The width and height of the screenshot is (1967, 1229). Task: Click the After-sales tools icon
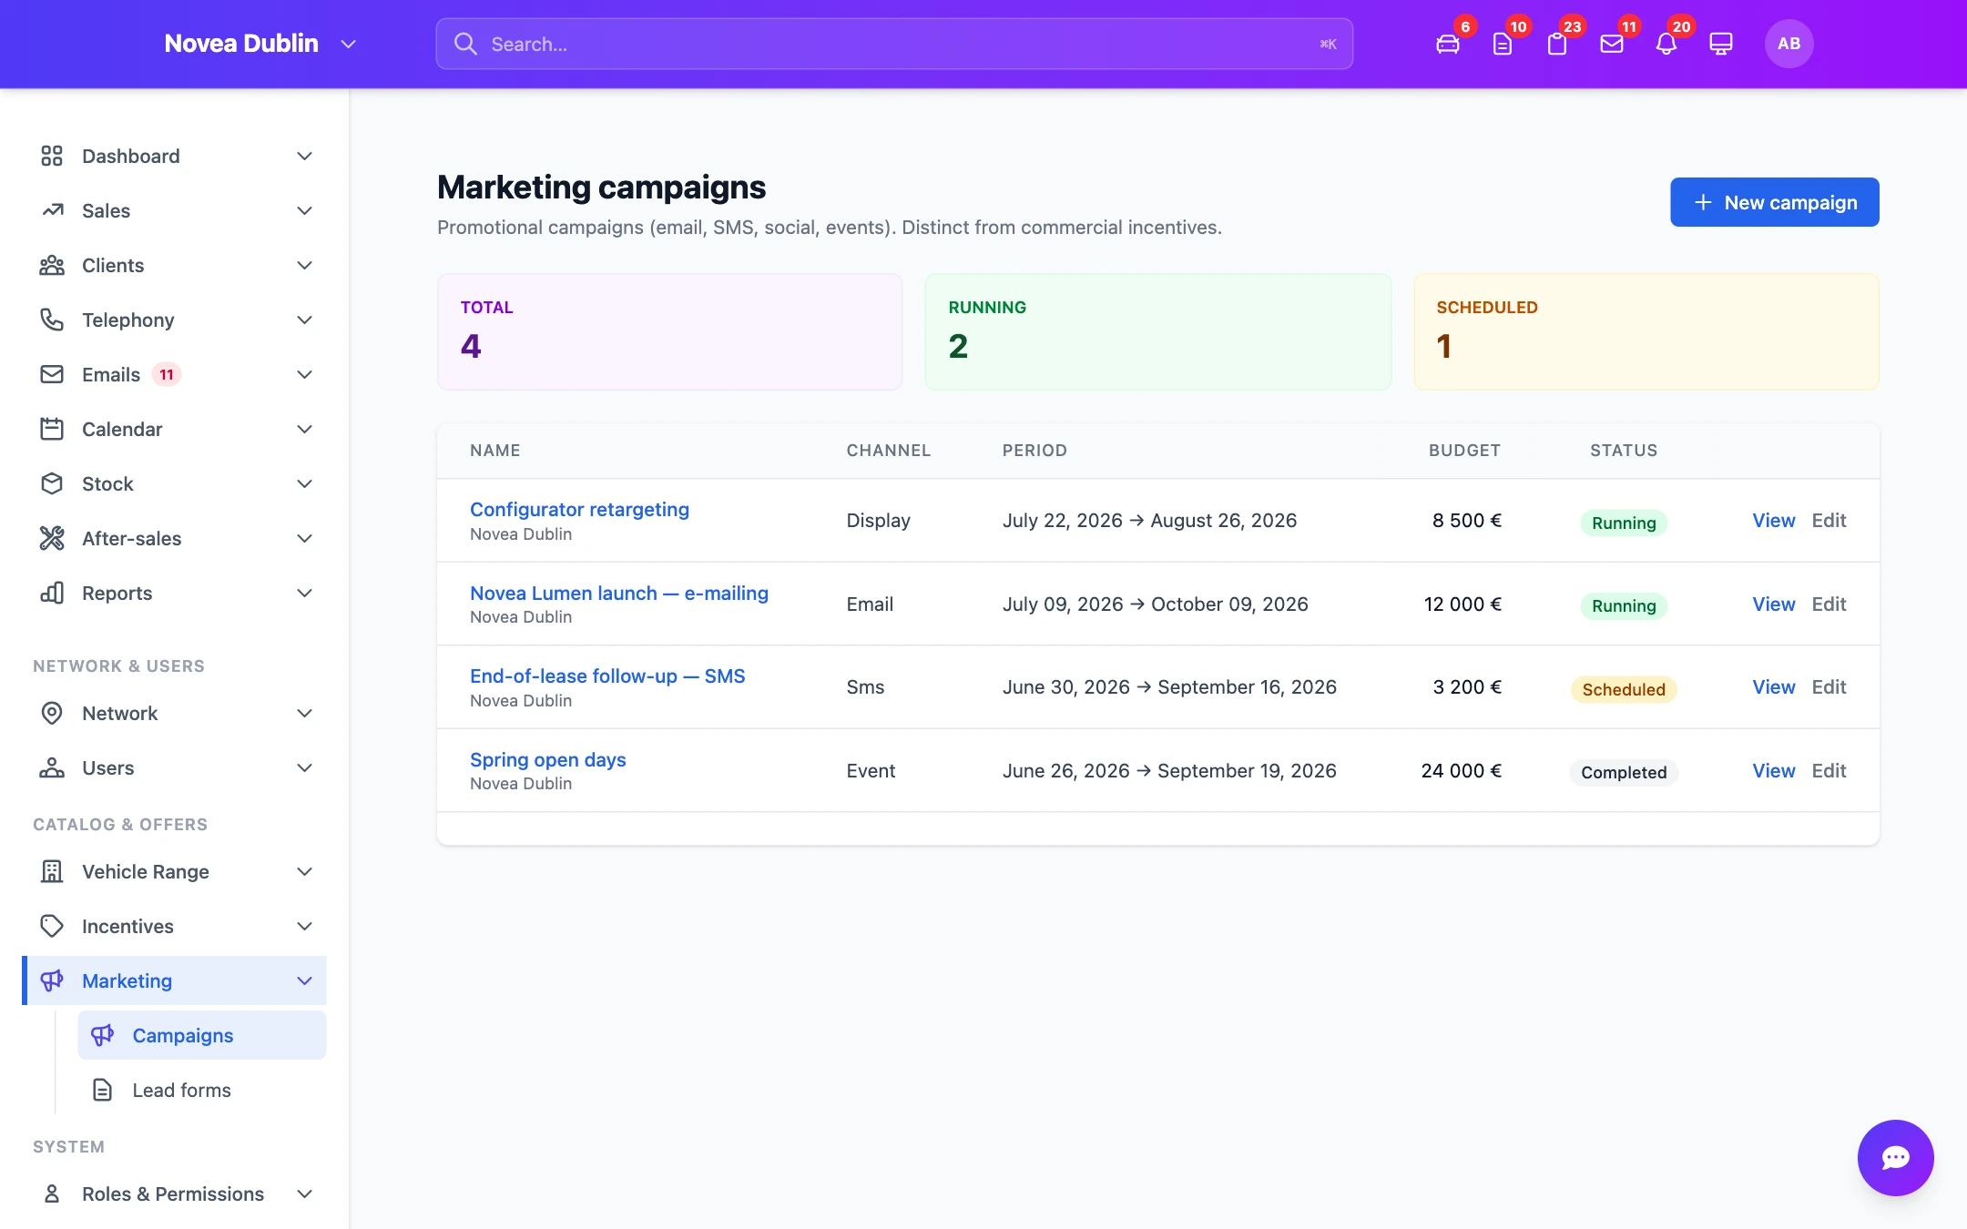pos(52,538)
